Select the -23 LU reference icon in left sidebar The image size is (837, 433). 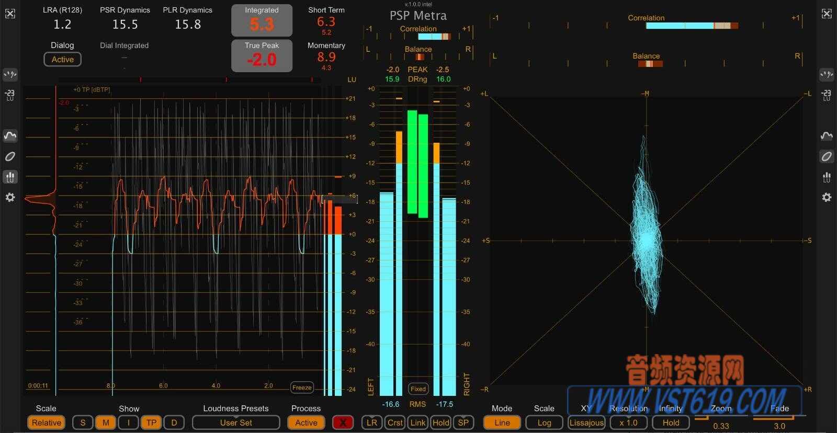[10, 95]
